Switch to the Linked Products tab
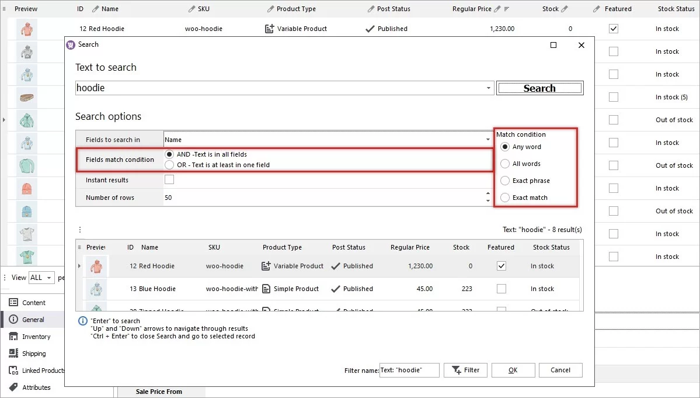 [x=13, y=370]
